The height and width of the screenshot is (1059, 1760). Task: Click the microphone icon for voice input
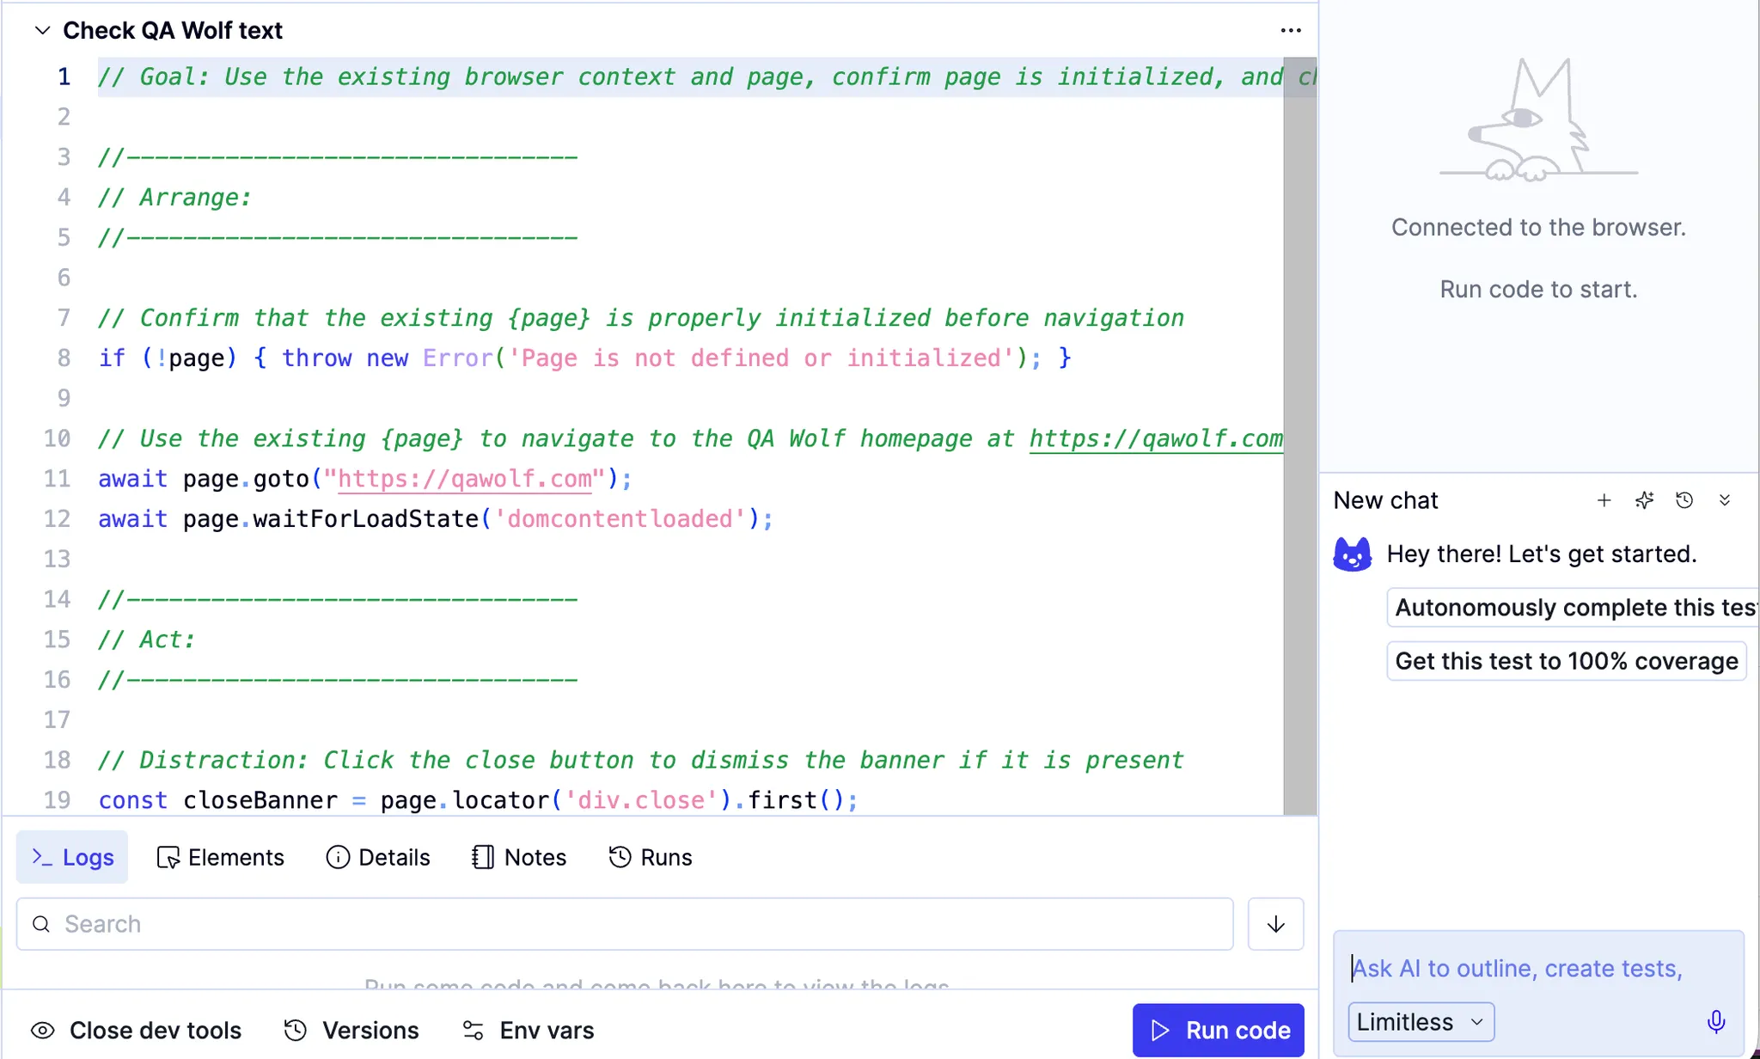(1716, 1021)
